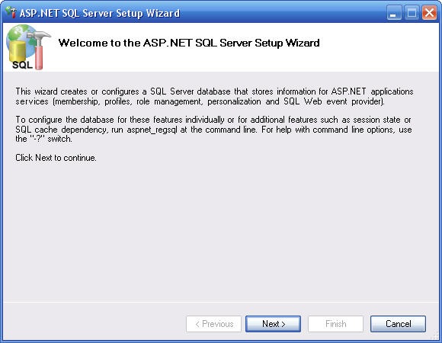Viewport: 442px width, 343px height.
Task: Click the SQL label under the logo
Action: tap(22, 65)
